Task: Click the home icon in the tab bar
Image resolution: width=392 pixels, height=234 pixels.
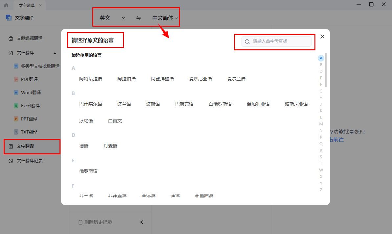Action: tap(6, 5)
